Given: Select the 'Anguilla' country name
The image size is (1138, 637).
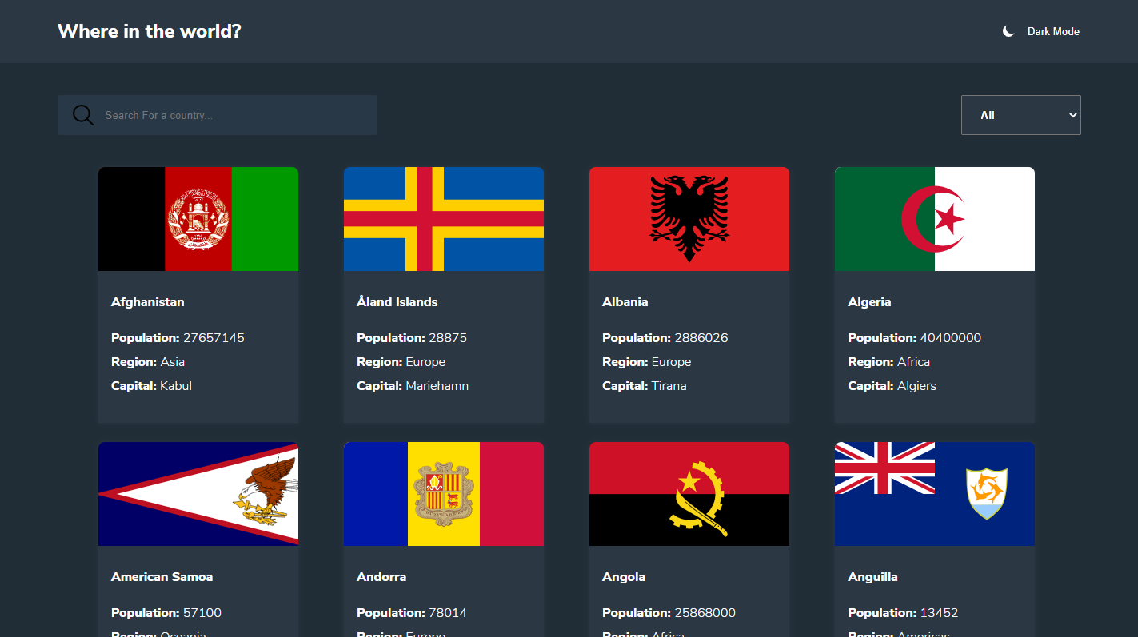Looking at the screenshot, I should tap(872, 577).
